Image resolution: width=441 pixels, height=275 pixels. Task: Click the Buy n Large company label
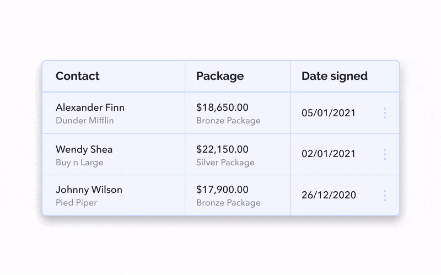(79, 163)
